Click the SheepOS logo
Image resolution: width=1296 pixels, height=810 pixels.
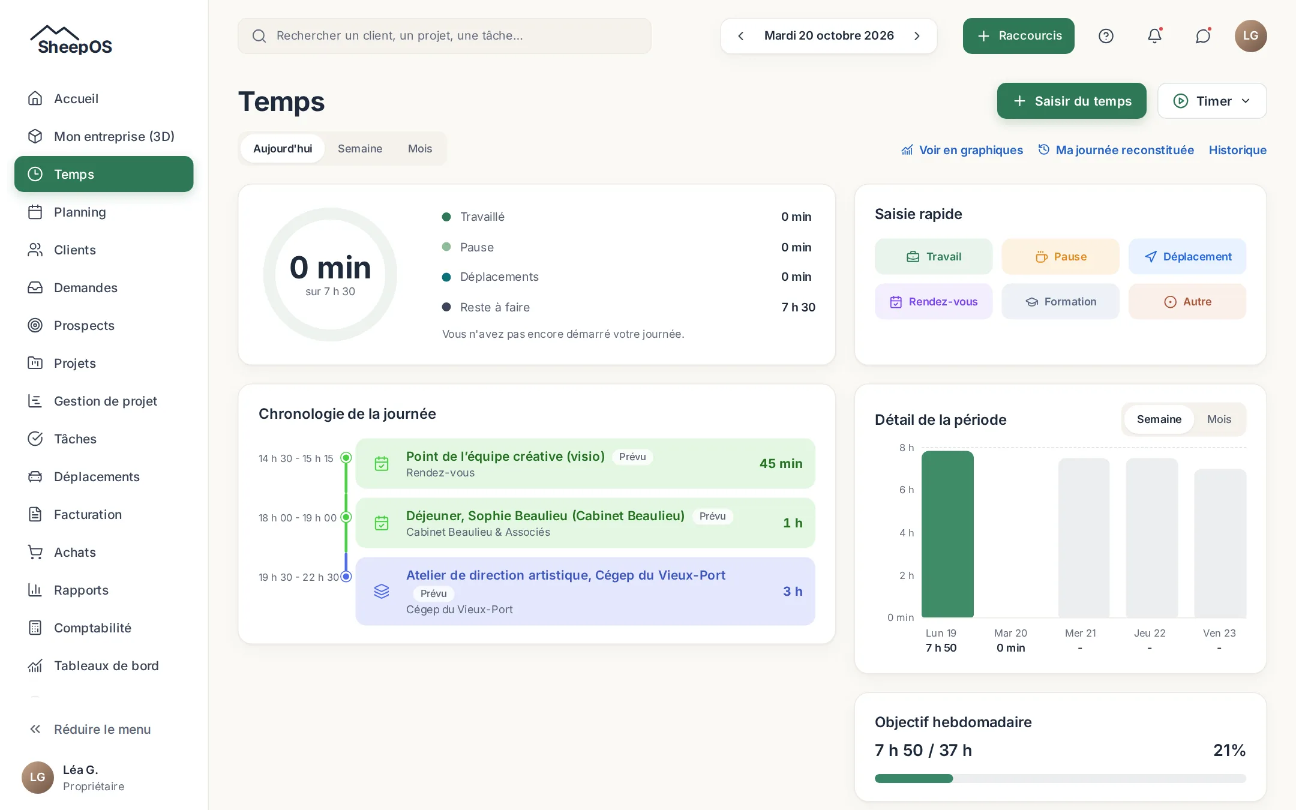(71, 41)
